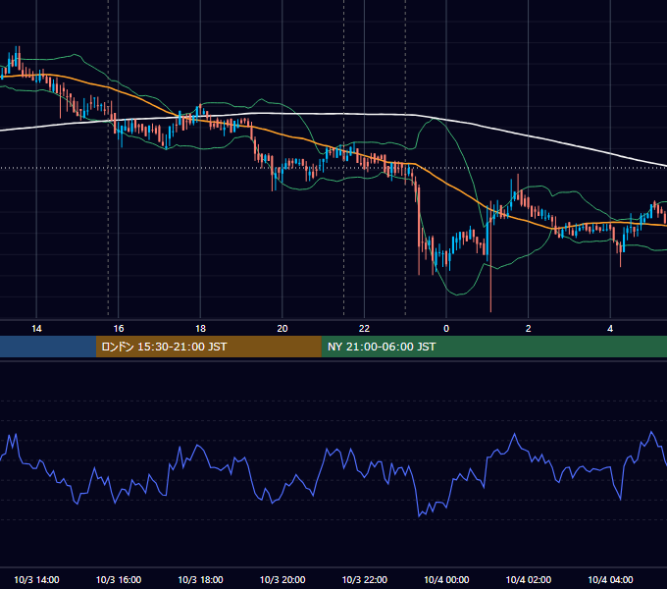The width and height of the screenshot is (667, 589).
Task: Click the NY 21:00-06:00 JST session bar
Action: 493,347
